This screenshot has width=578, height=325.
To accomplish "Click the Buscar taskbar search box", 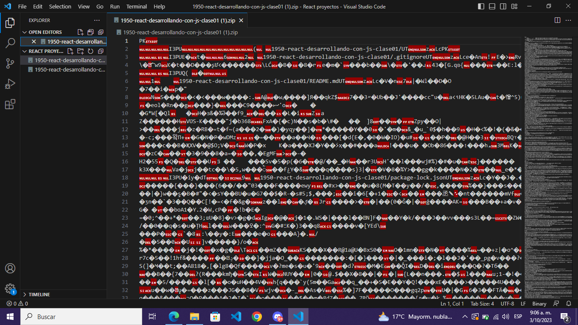I will pyautogui.click(x=81, y=317).
